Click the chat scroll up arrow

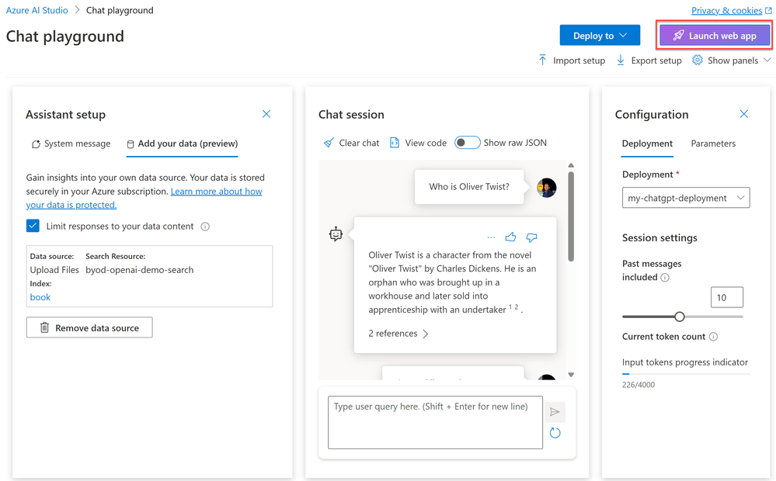pos(571,165)
